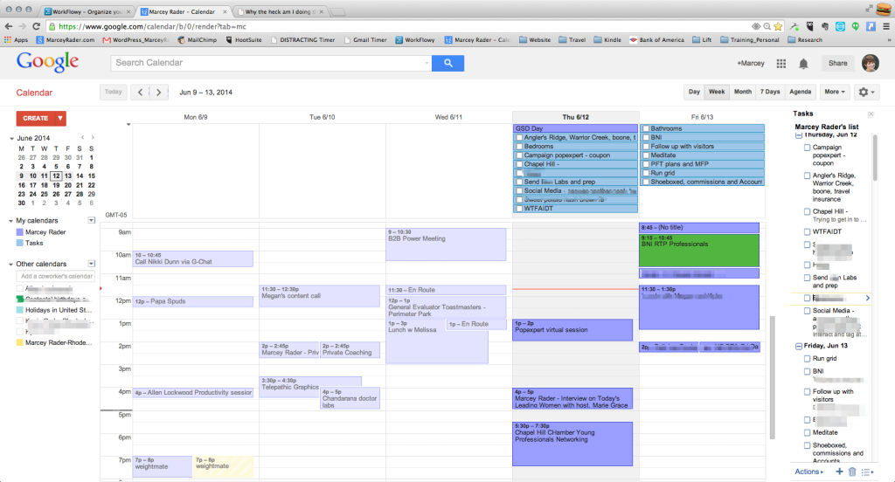Close the Tasks panel
The width and height of the screenshot is (895, 482).
(x=871, y=114)
